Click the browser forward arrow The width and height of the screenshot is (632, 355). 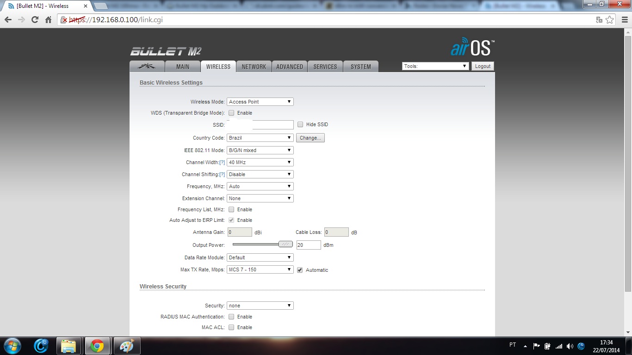click(x=21, y=20)
